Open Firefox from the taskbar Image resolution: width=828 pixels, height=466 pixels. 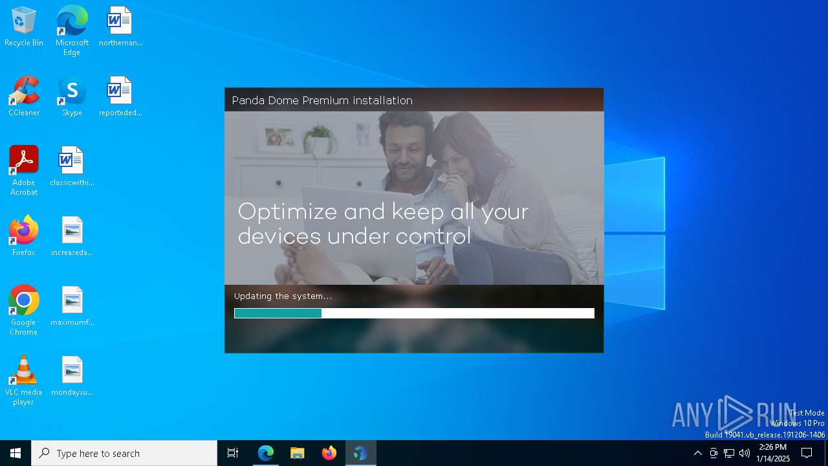329,453
